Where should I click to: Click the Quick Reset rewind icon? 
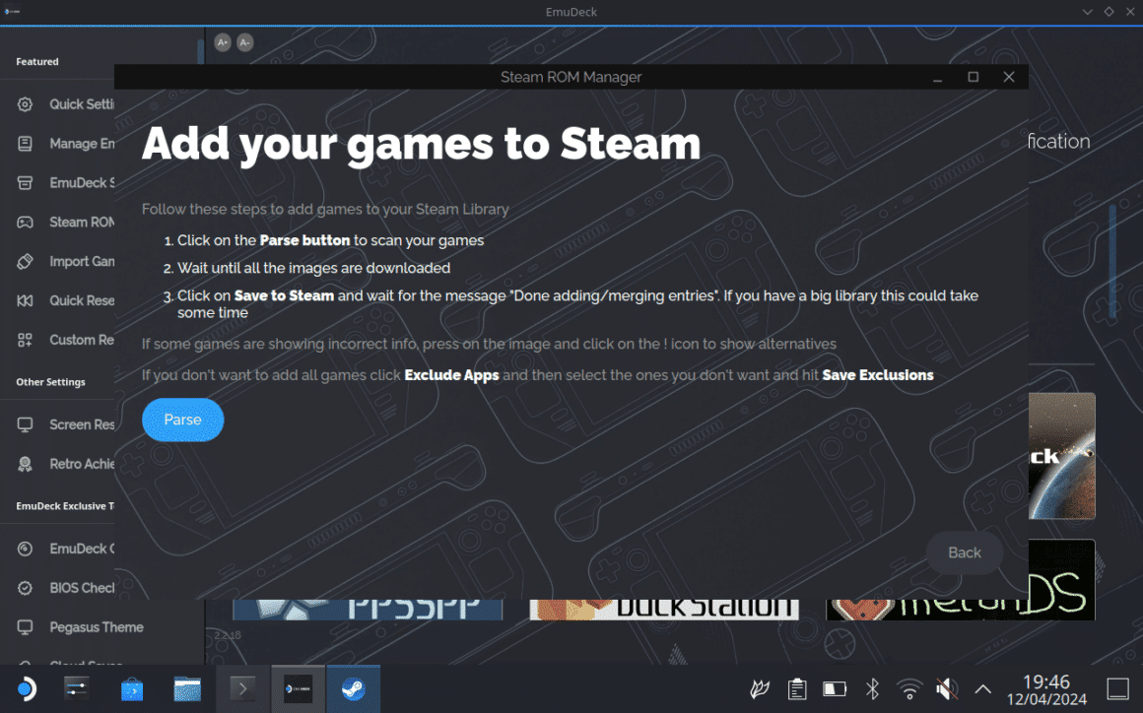(x=25, y=300)
